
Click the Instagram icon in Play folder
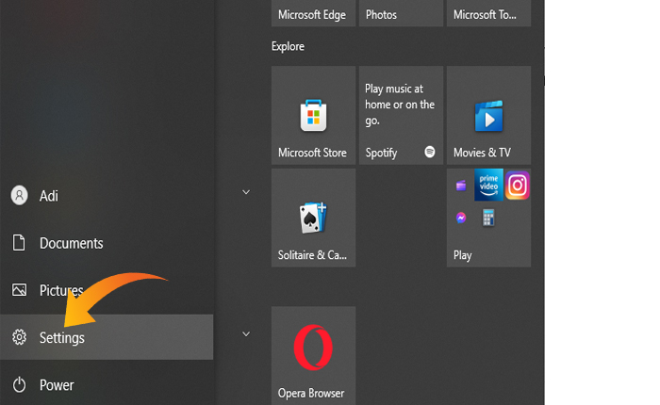pyautogui.click(x=517, y=186)
